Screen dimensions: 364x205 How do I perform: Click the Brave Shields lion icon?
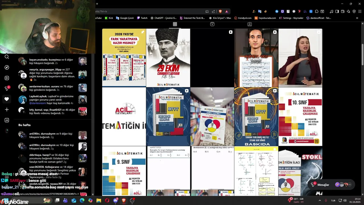pos(220,11)
